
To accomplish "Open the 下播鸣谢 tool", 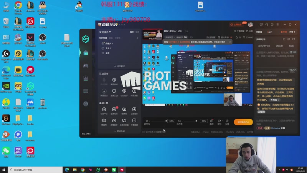I will [x=134, y=122].
